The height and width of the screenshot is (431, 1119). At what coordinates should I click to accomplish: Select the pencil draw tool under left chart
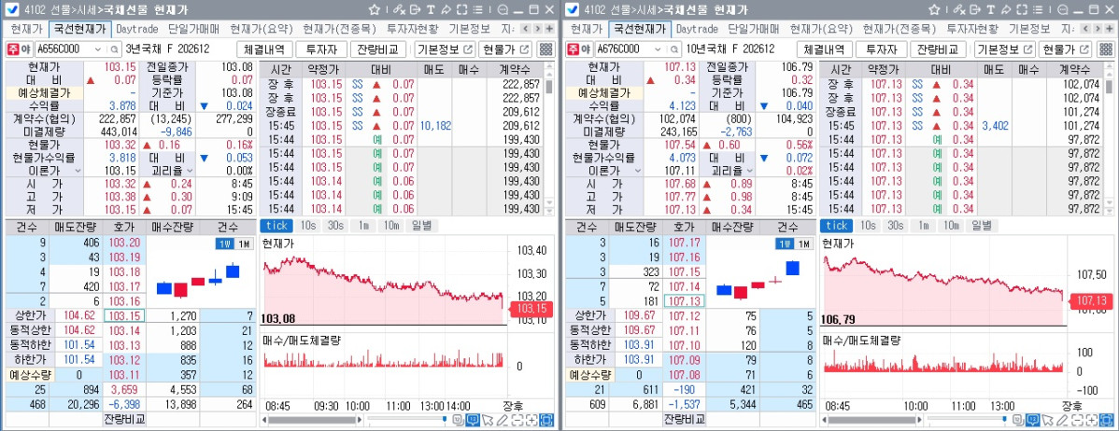[x=503, y=420]
